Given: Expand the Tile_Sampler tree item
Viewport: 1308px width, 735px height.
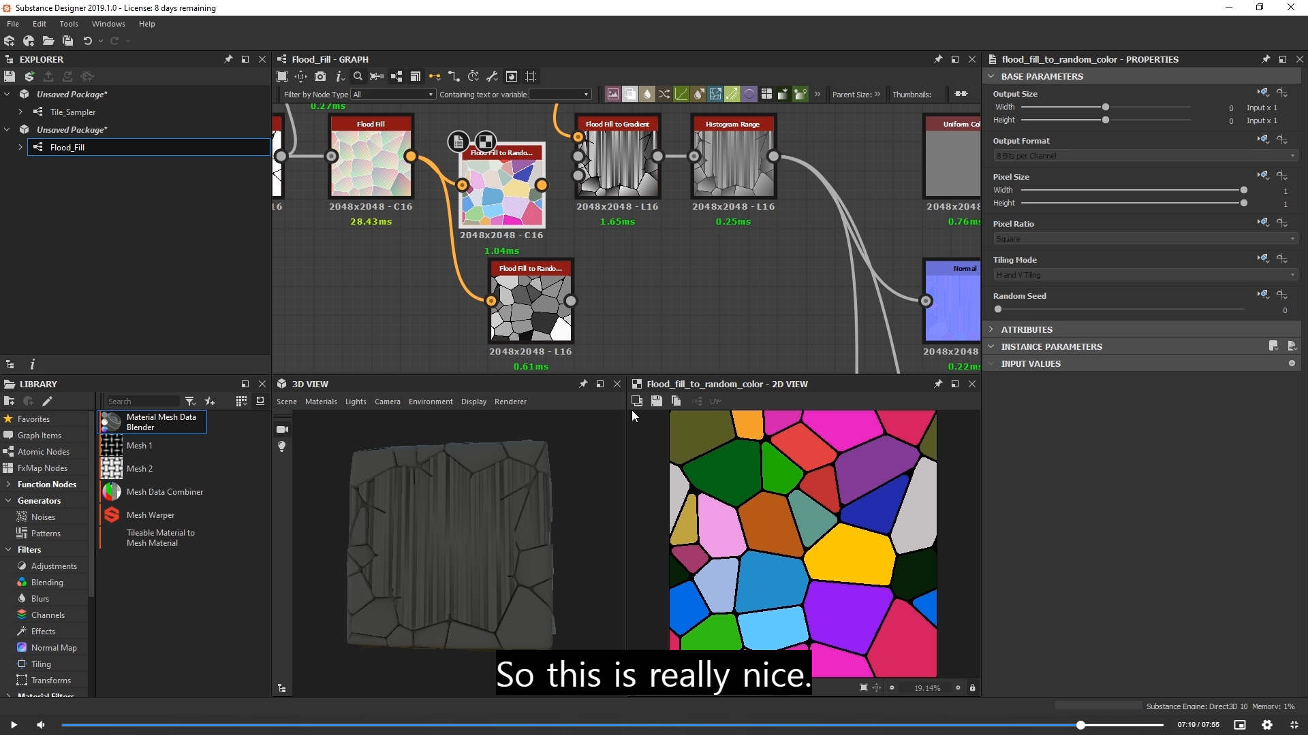Looking at the screenshot, I should 20,112.
